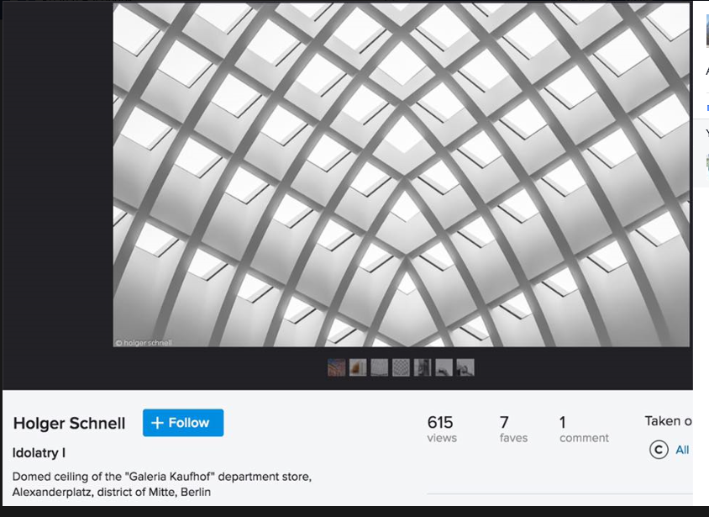The image size is (709, 517).
Task: Click the copyright circle icon
Action: (659, 450)
